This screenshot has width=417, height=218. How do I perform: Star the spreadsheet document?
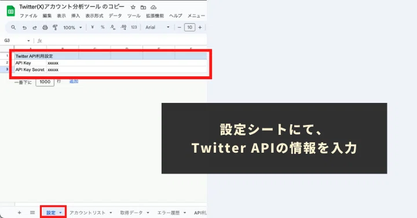[x=133, y=7]
